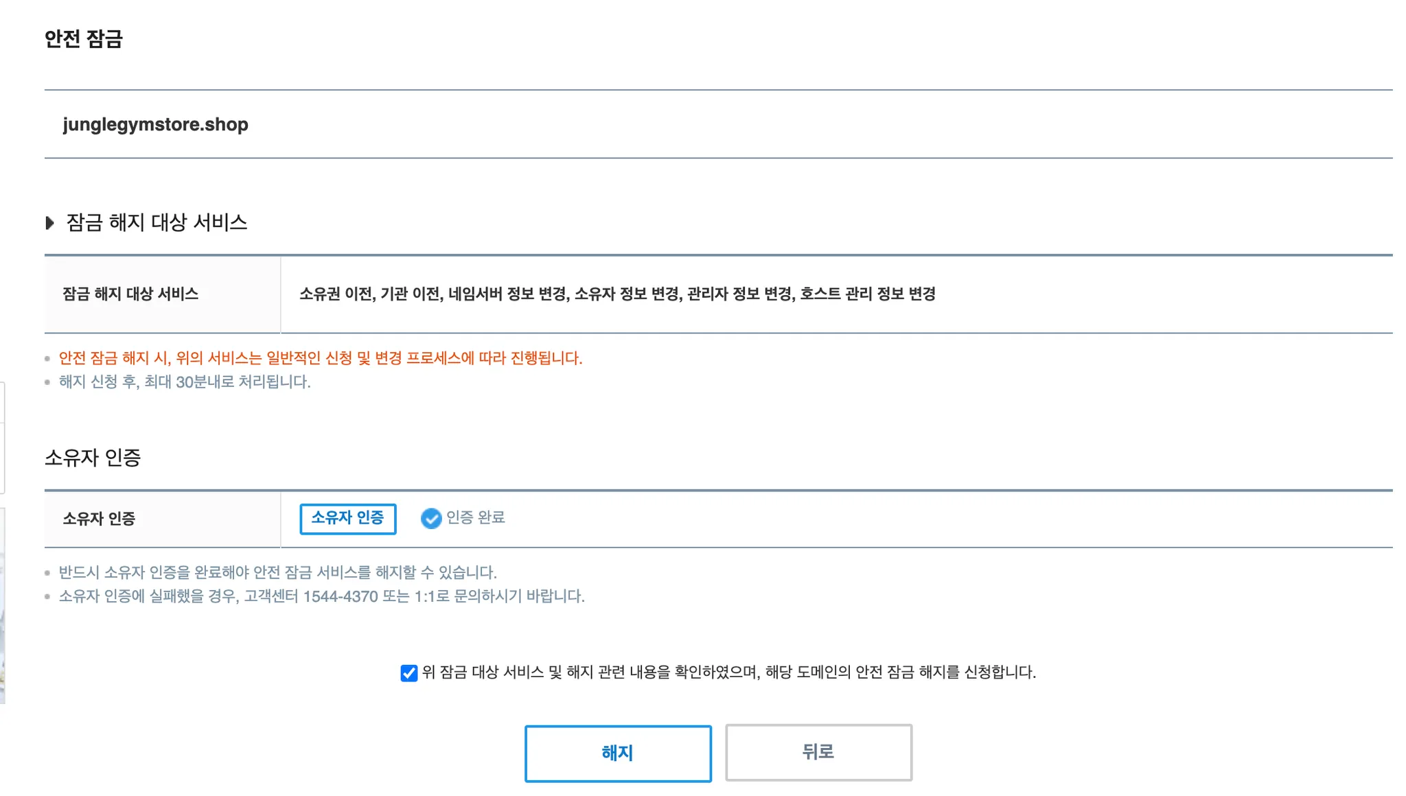This screenshot has height=796, width=1406.
Task: Click the triangle arrow beside 잠금 해지 대상 서비스
Action: click(49, 223)
